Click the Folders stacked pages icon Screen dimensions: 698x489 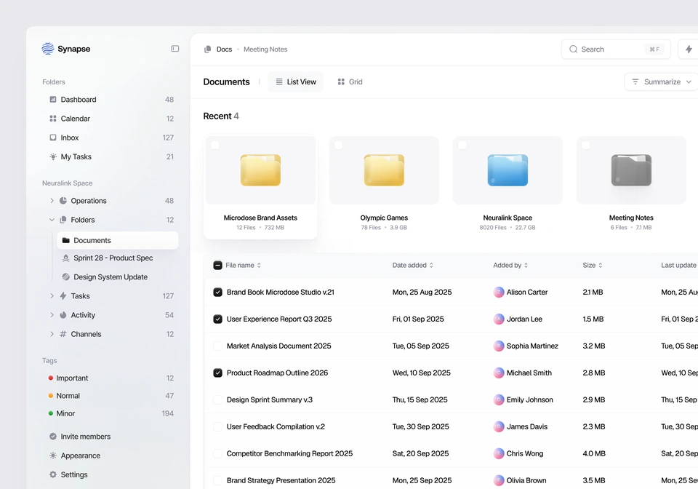(63, 220)
